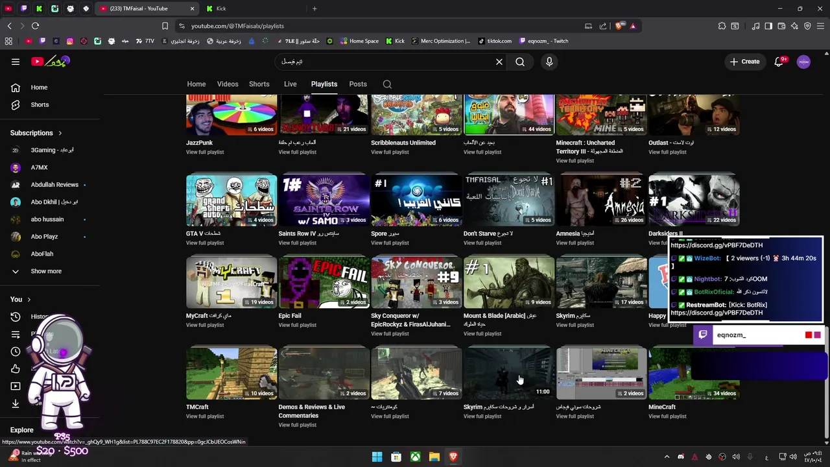
Task: Click the browser address bar URL
Action: click(237, 26)
